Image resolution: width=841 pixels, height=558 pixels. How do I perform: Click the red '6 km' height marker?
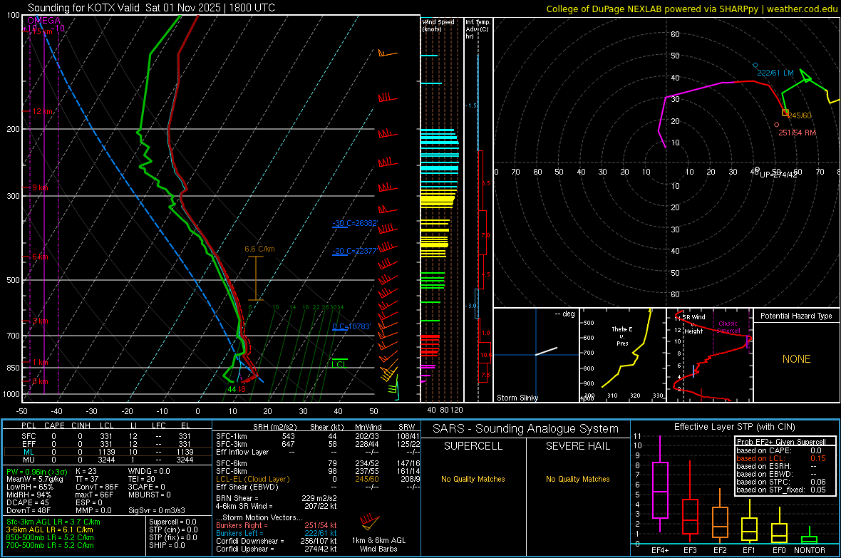(x=40, y=257)
